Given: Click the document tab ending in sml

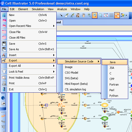Looking at the screenshot, I should pyautogui.click(x=60, y=23).
